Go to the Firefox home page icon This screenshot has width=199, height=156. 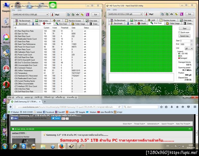(177, 107)
